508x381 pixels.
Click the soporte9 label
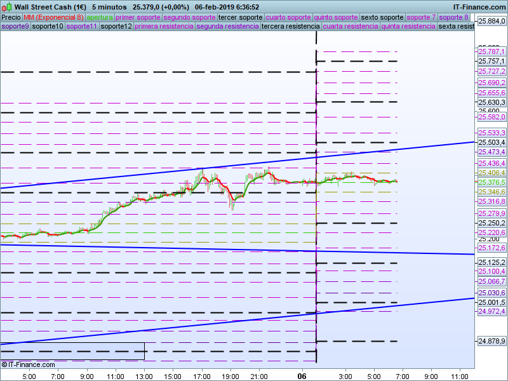[15, 26]
